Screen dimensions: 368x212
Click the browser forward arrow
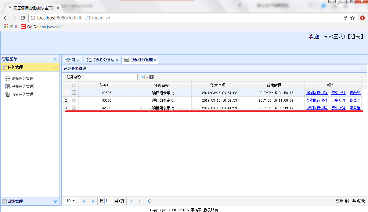coord(14,18)
